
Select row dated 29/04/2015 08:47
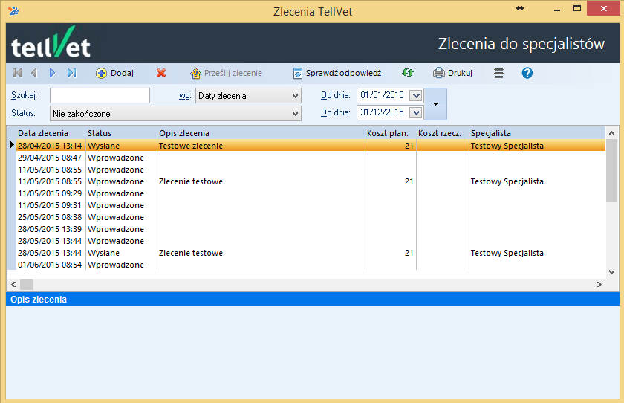[311, 158]
